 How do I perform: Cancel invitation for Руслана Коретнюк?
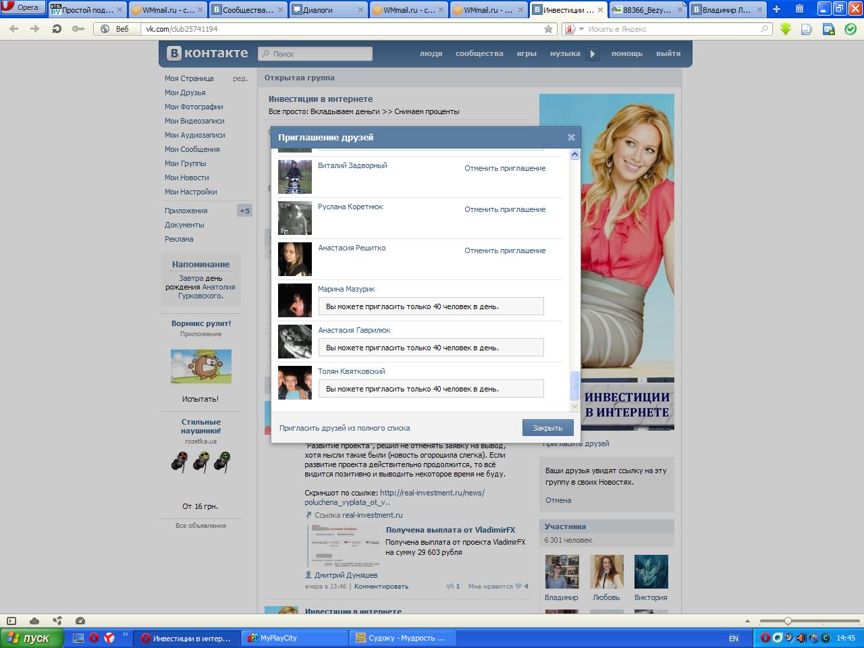(x=505, y=209)
